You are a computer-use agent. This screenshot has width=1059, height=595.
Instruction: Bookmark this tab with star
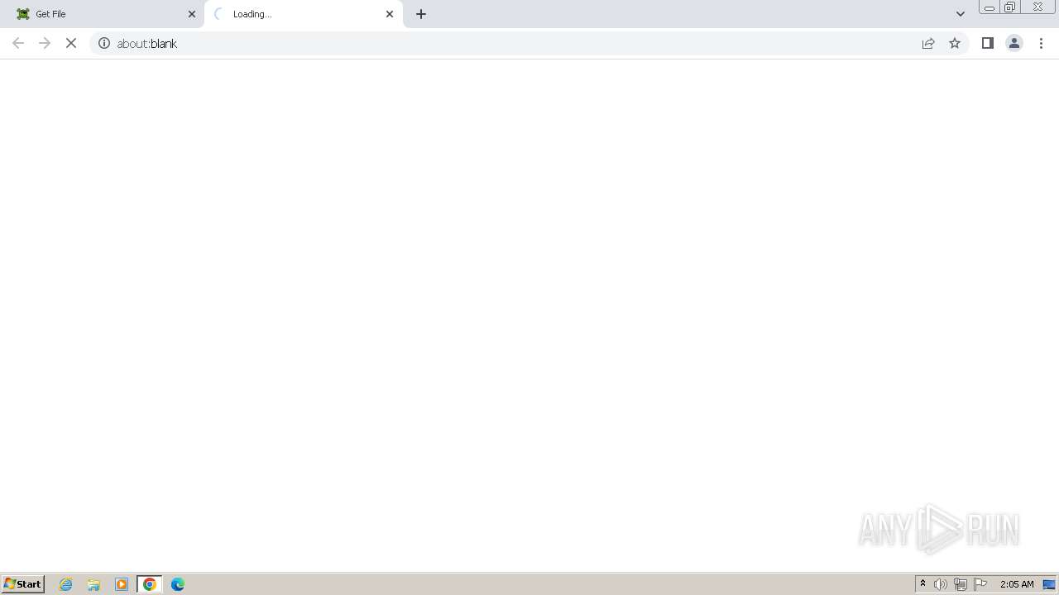(955, 43)
